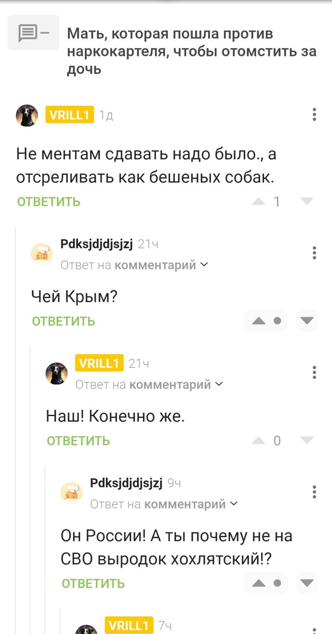Upvote the 'Наш! Конечно же.' comment
The image size is (332, 634).
pyautogui.click(x=258, y=441)
